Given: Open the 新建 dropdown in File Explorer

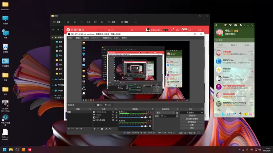Looking at the screenshot, I should [57, 22].
